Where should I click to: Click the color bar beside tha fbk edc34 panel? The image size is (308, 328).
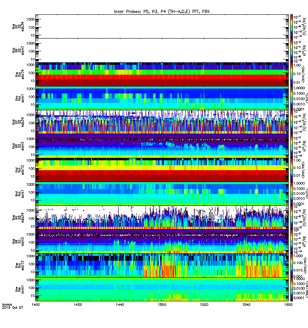292,74
